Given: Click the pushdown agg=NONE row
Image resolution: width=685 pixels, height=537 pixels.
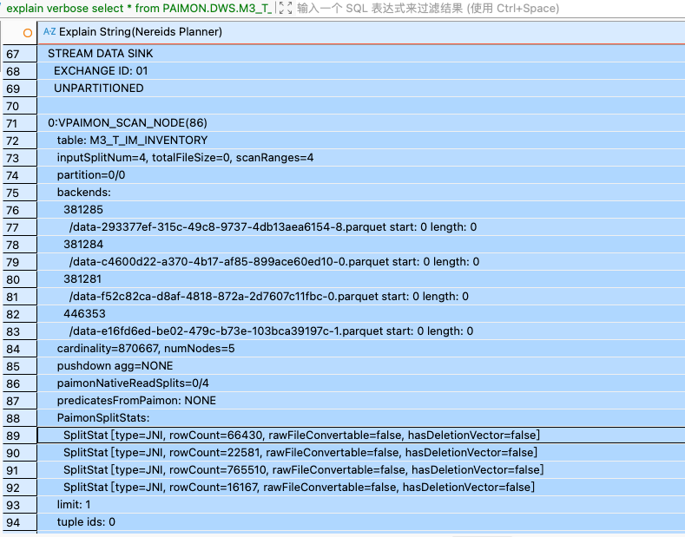Looking at the screenshot, I should click(x=115, y=366).
